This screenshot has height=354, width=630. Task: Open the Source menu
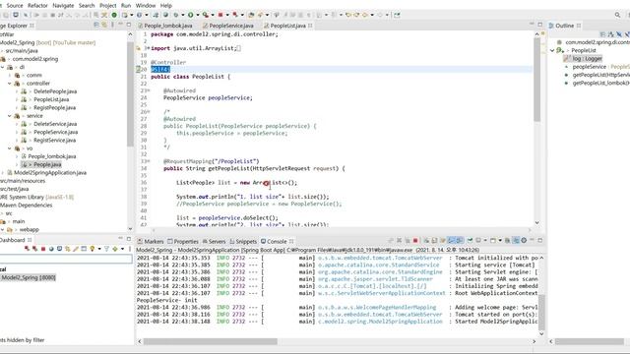15,6
